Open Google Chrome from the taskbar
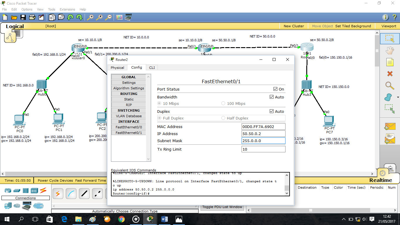 [121, 219]
